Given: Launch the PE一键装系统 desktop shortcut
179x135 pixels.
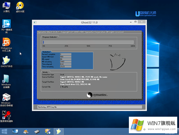Looking at the screenshot, I should [x=6, y=26].
